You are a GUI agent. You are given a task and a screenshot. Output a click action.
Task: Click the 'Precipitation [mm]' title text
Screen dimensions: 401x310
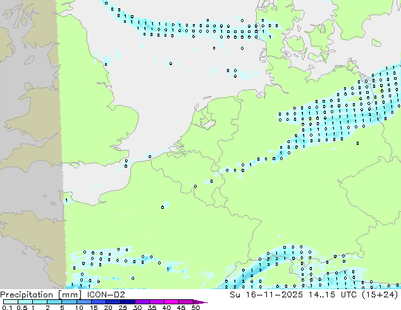41,295
